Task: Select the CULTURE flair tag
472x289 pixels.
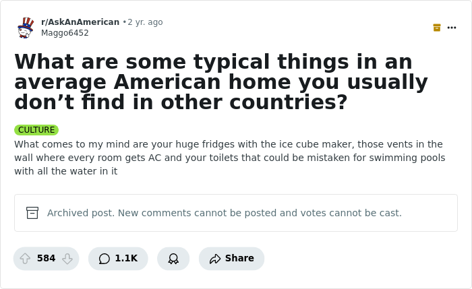Action: pyautogui.click(x=36, y=130)
